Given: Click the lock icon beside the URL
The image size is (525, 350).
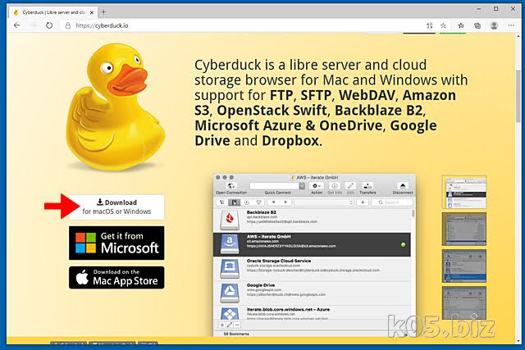Looking at the screenshot, I should [67, 25].
